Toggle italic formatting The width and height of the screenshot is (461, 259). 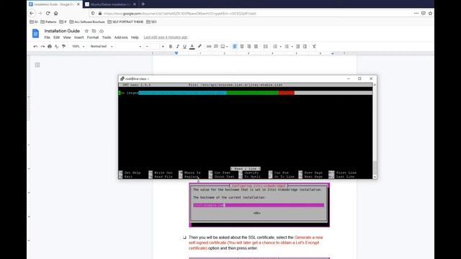coord(178,46)
